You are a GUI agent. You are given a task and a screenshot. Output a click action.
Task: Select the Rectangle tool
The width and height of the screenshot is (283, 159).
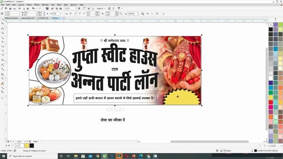[x=2, y=46]
